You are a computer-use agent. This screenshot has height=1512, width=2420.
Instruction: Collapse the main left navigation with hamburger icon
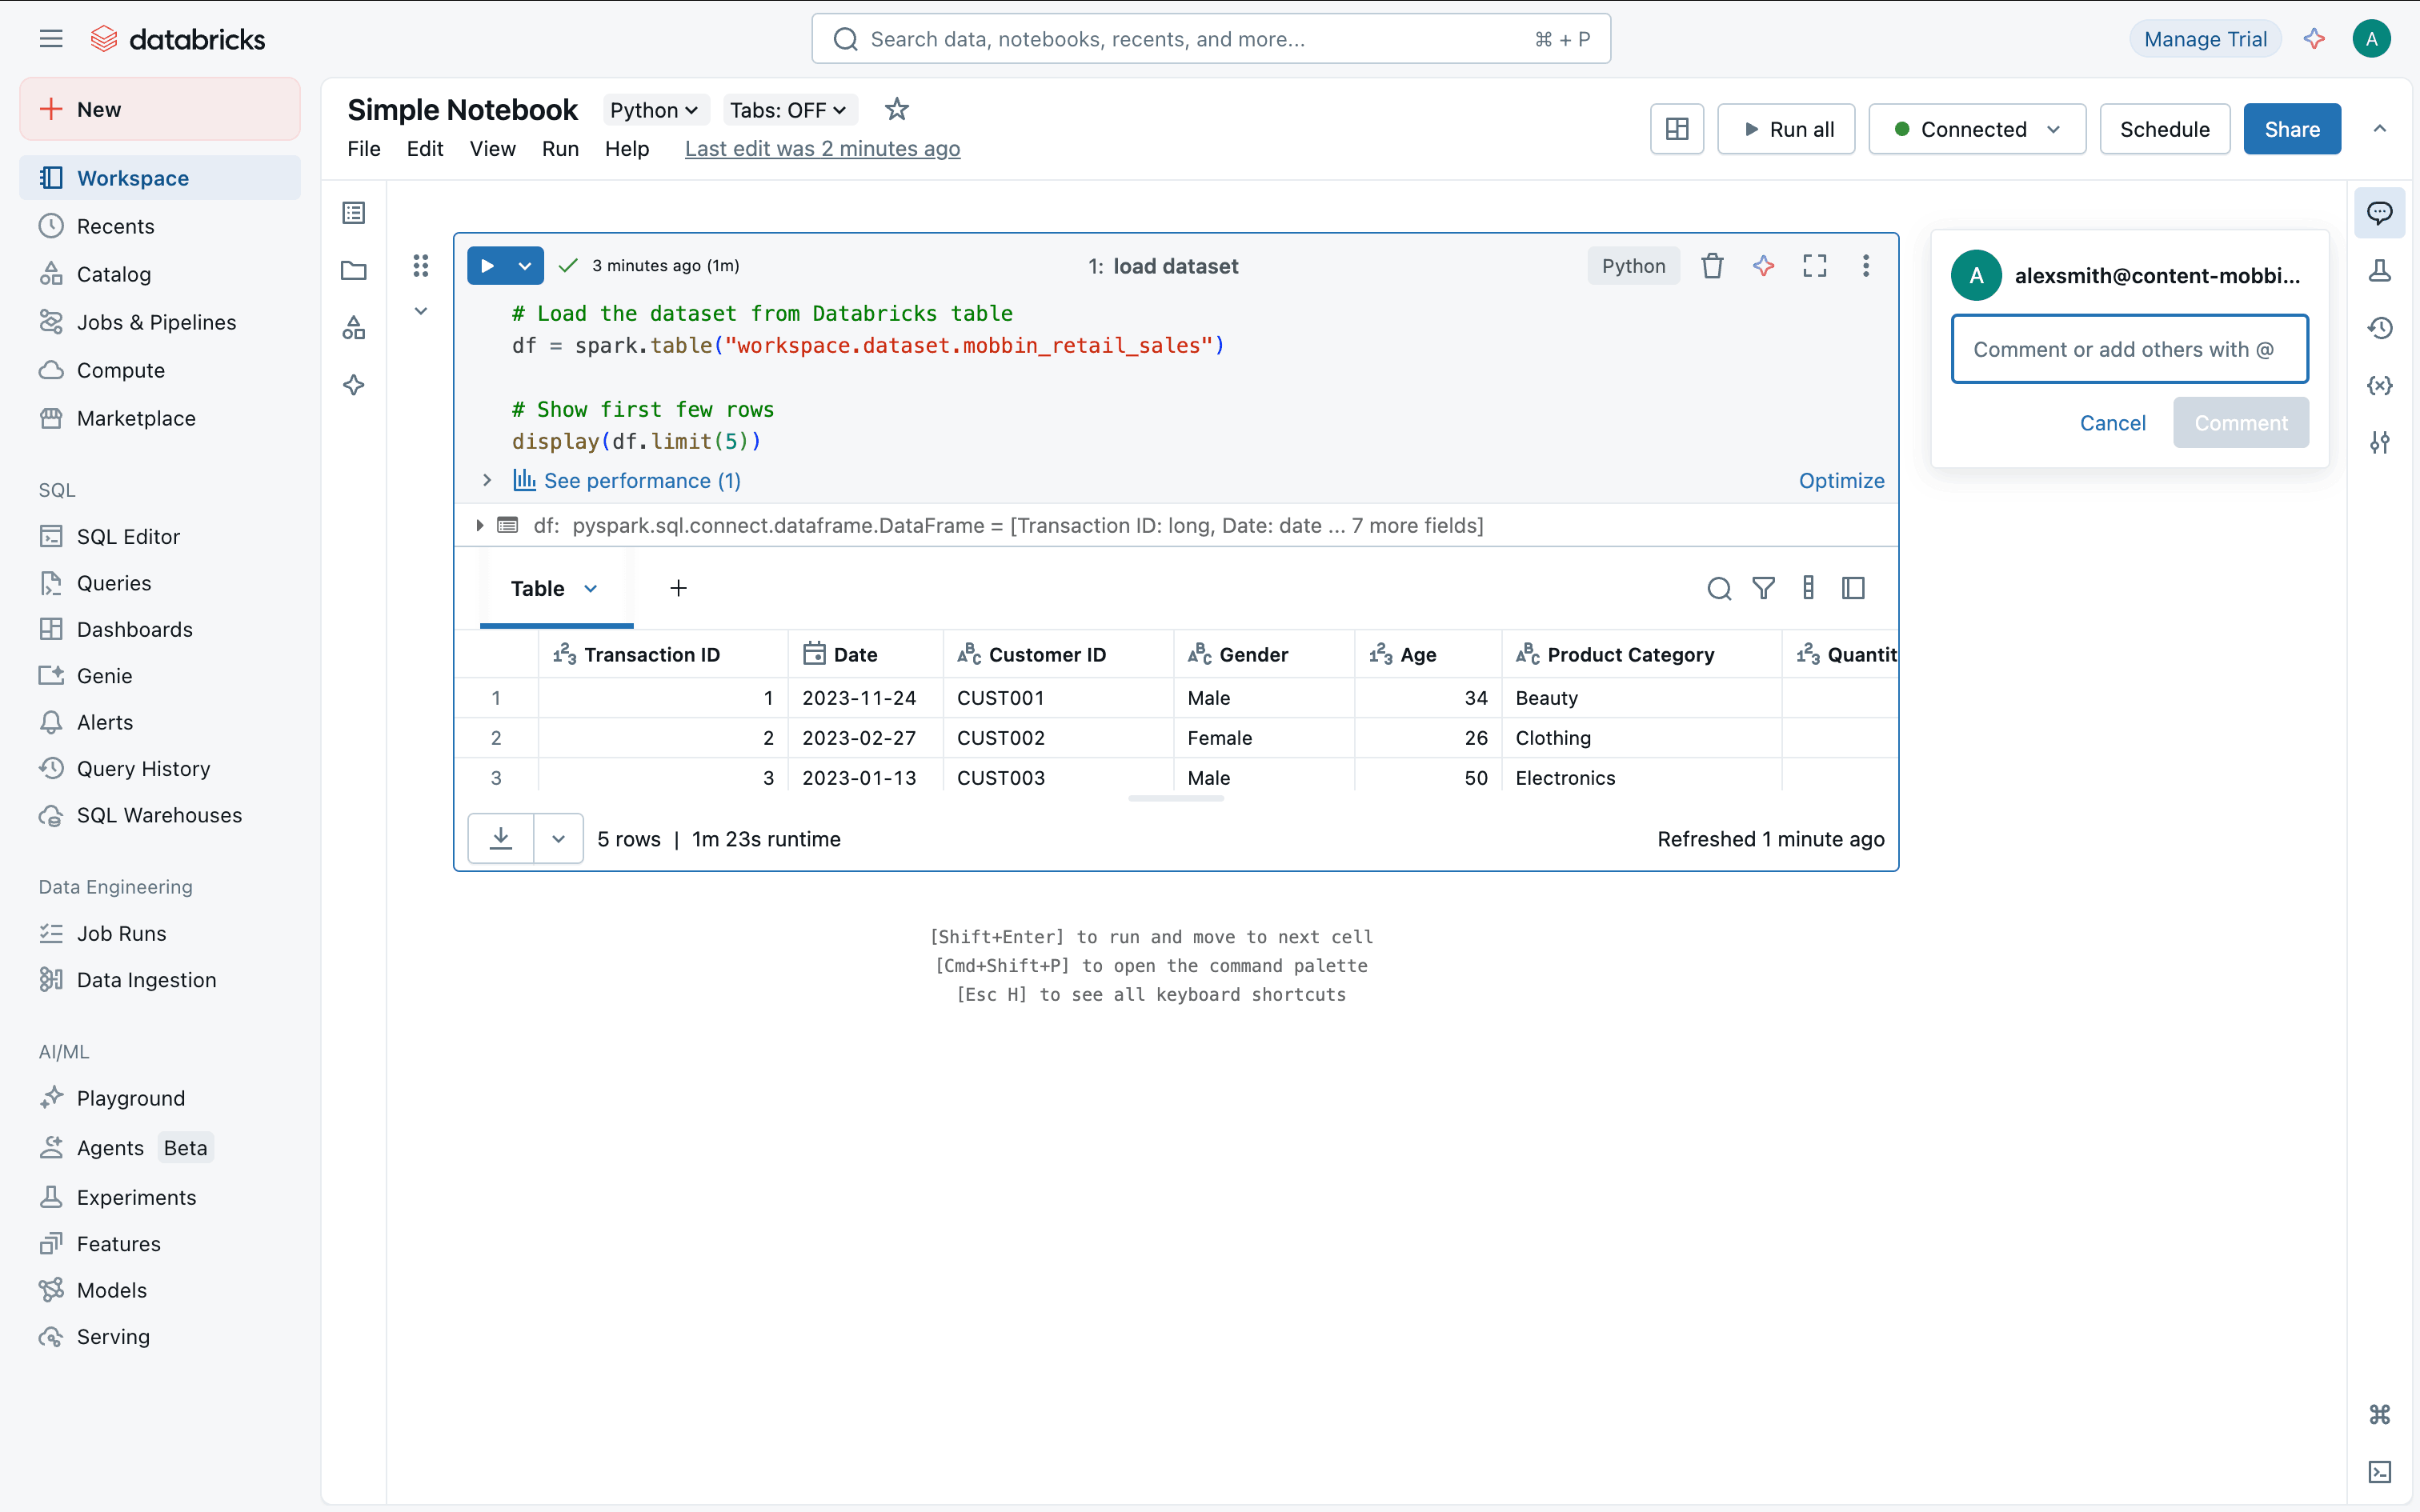click(51, 39)
